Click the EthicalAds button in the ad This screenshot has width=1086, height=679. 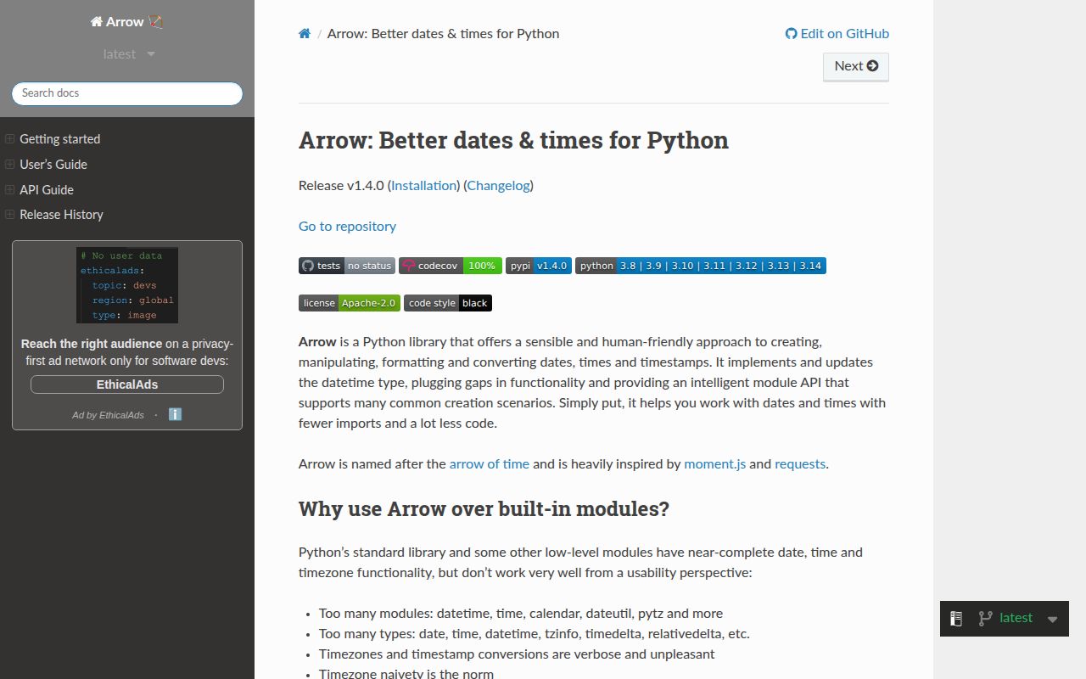[x=127, y=384]
